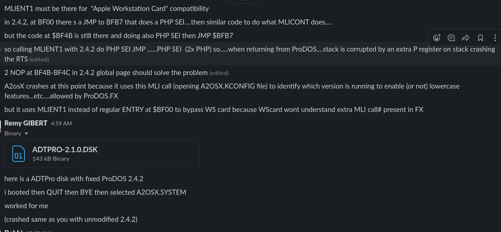
Task: Click the ADTPRO-2.1.0.DSK attachment card
Action: (x=102, y=153)
